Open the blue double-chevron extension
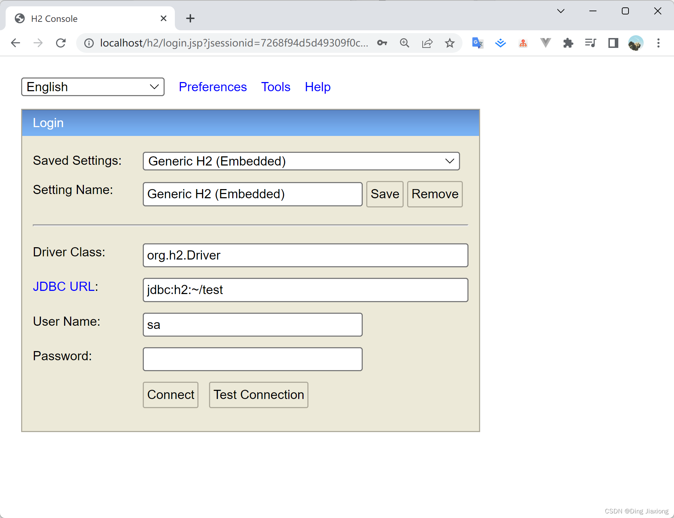 click(500, 43)
